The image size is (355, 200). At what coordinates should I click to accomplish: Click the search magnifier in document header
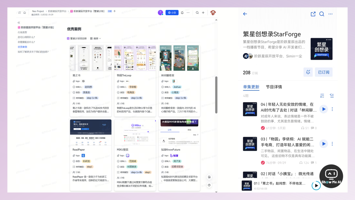point(197,13)
